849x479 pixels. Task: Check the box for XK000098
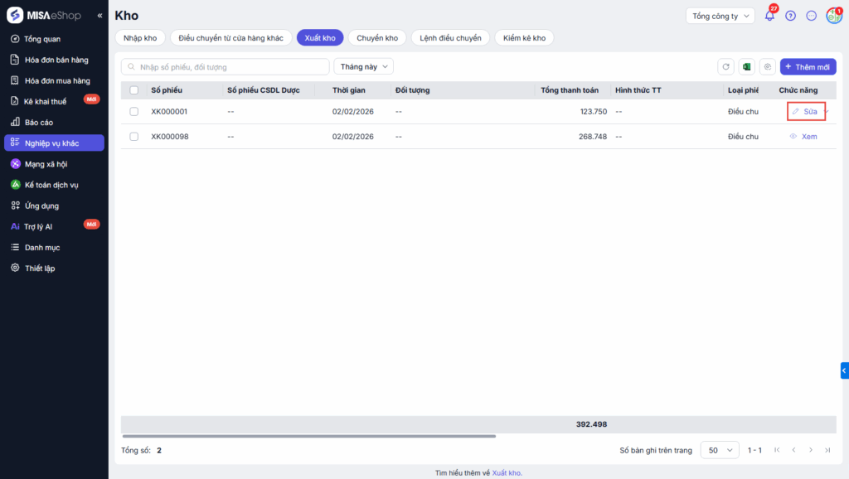pyautogui.click(x=133, y=137)
